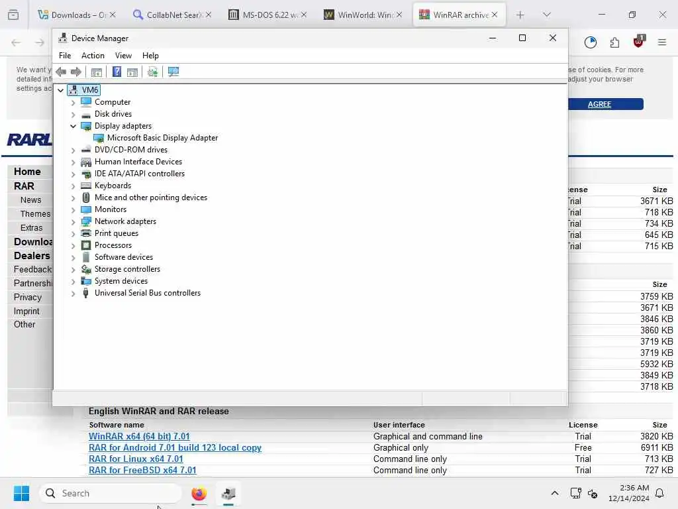Screen dimensions: 678x509
Task: Click the taskbar Search box
Action: click(111, 493)
